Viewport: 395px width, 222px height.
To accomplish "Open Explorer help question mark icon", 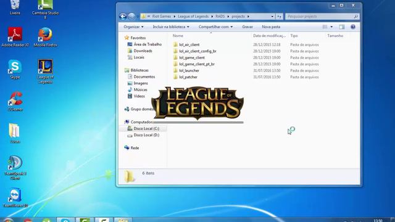I will pyautogui.click(x=353, y=27).
